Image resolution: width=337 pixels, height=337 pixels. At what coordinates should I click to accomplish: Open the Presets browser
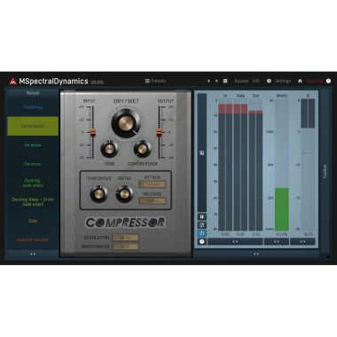[x=155, y=81]
